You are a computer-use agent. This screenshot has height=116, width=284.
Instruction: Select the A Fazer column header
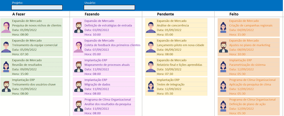click(x=21, y=14)
